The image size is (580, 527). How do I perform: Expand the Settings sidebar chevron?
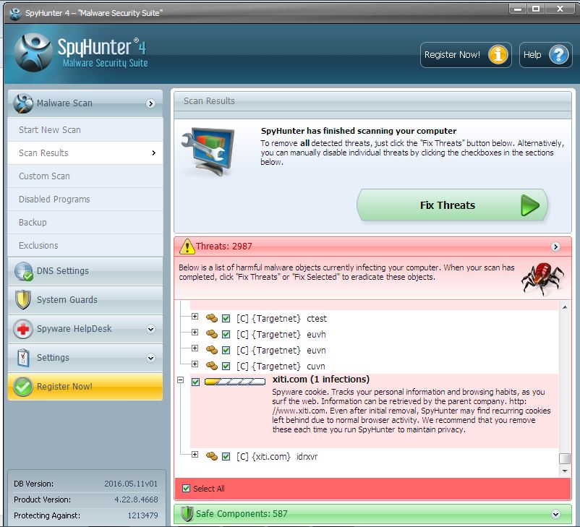coord(150,358)
